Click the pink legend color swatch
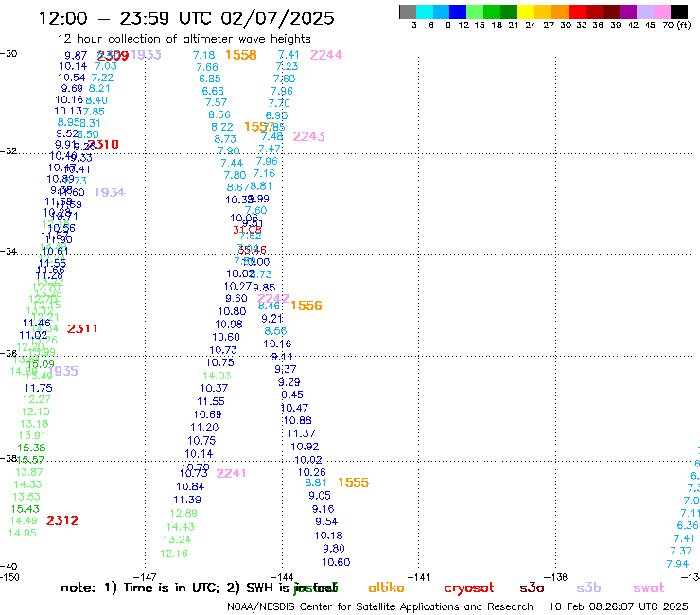The image size is (700, 615). [x=662, y=11]
